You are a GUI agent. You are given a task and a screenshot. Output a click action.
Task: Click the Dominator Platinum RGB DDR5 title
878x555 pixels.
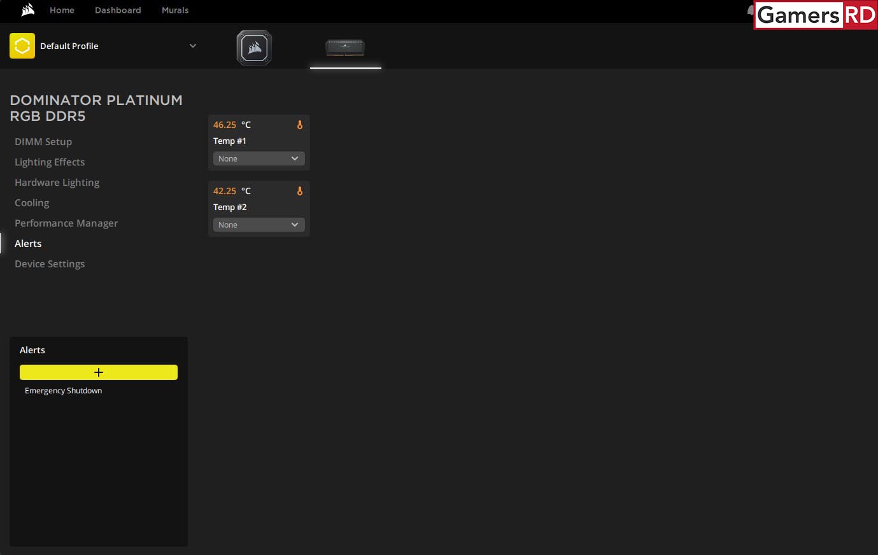click(x=96, y=108)
